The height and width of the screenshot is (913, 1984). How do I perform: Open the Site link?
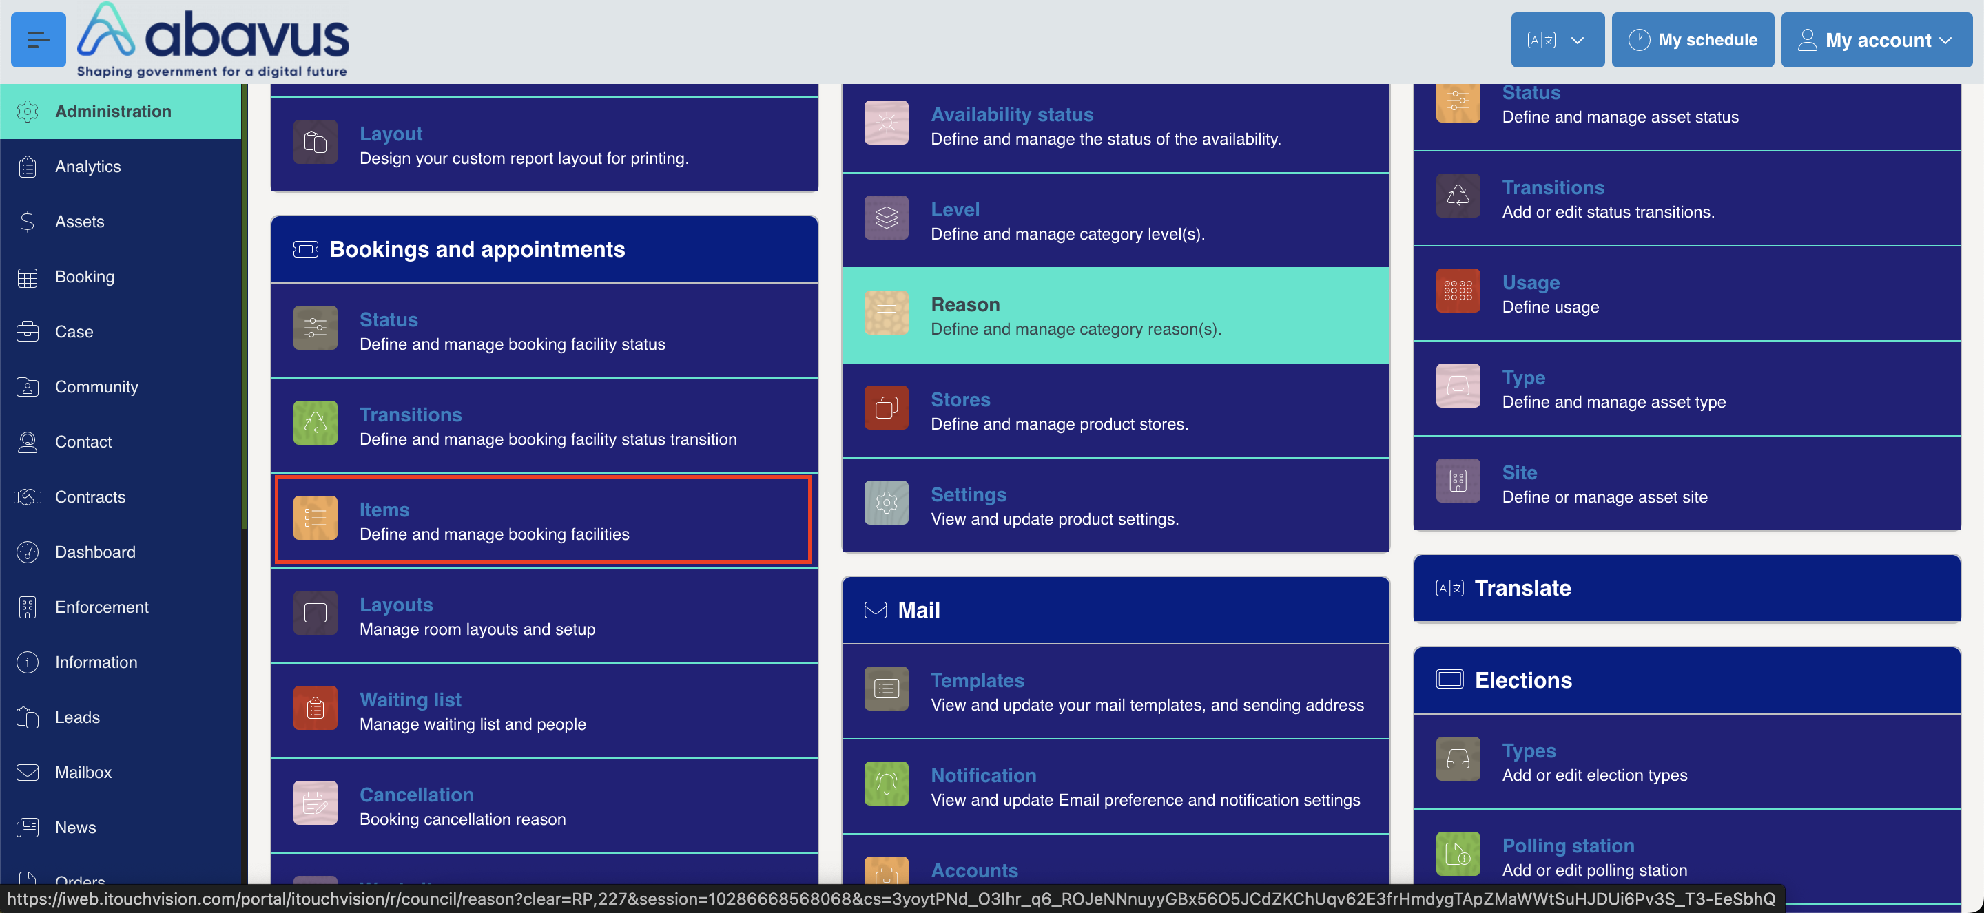[x=1520, y=472]
